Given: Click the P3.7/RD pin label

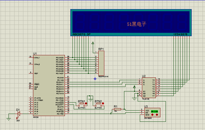Looking at the screenshot, I should (60, 114).
